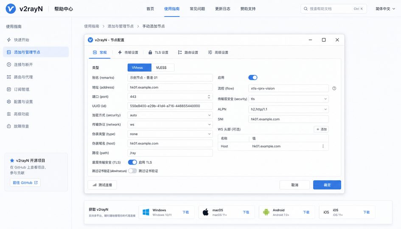Open the 前往 GitHub link
401x229 pixels.
(x=25, y=183)
